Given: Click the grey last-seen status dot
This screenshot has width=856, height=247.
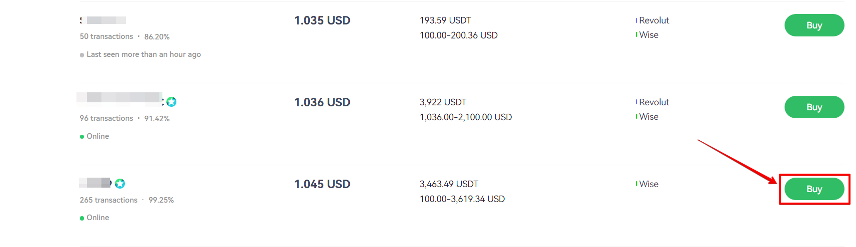Looking at the screenshot, I should 82,55.
